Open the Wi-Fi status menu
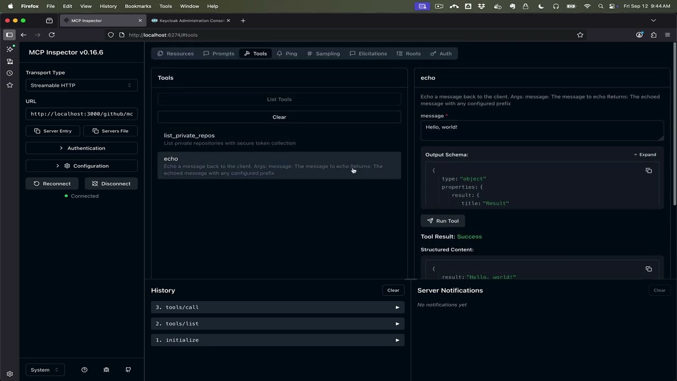 point(587,6)
